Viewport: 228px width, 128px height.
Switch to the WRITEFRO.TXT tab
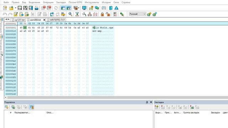click(x=56, y=20)
